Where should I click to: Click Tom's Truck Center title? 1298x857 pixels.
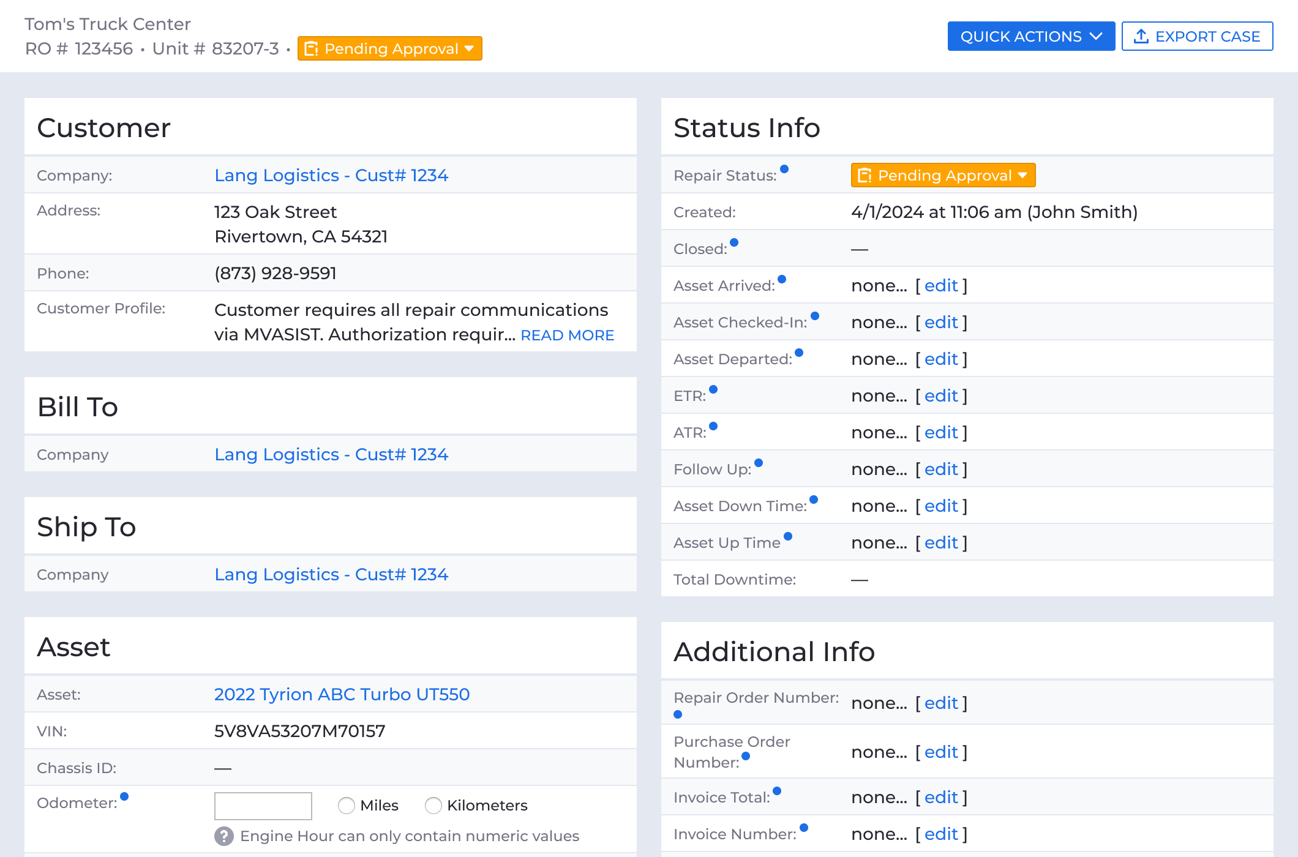[108, 24]
